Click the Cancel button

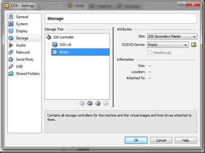coord(161,140)
